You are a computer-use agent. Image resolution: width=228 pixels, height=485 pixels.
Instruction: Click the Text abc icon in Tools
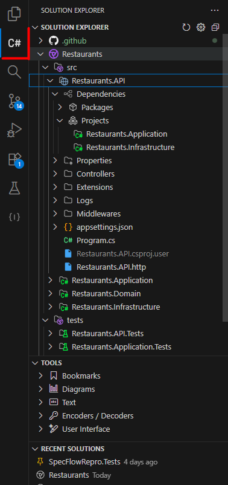(x=54, y=402)
